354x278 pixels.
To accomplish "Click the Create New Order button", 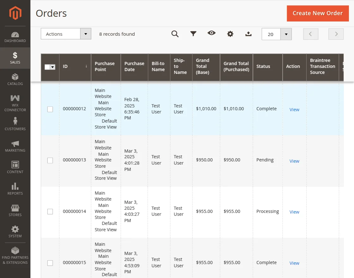I will [318, 13].
